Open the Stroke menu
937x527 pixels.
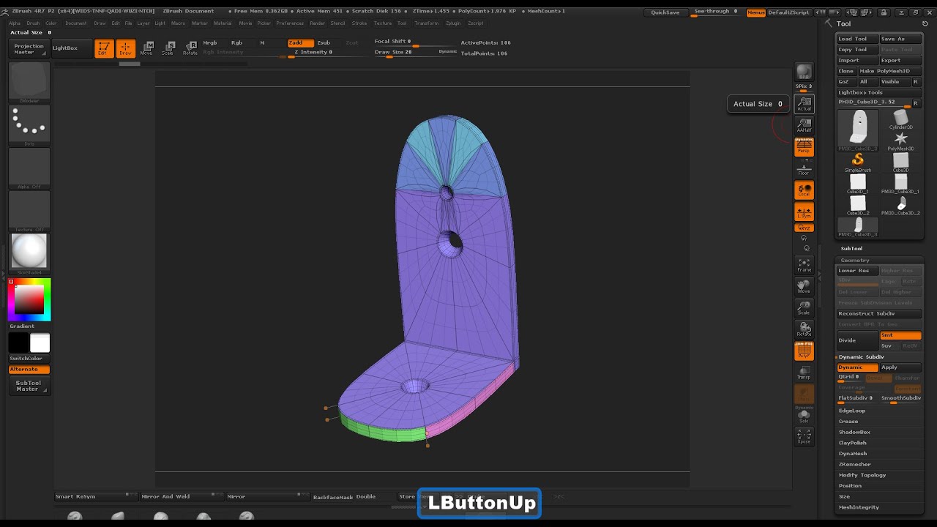click(x=359, y=23)
